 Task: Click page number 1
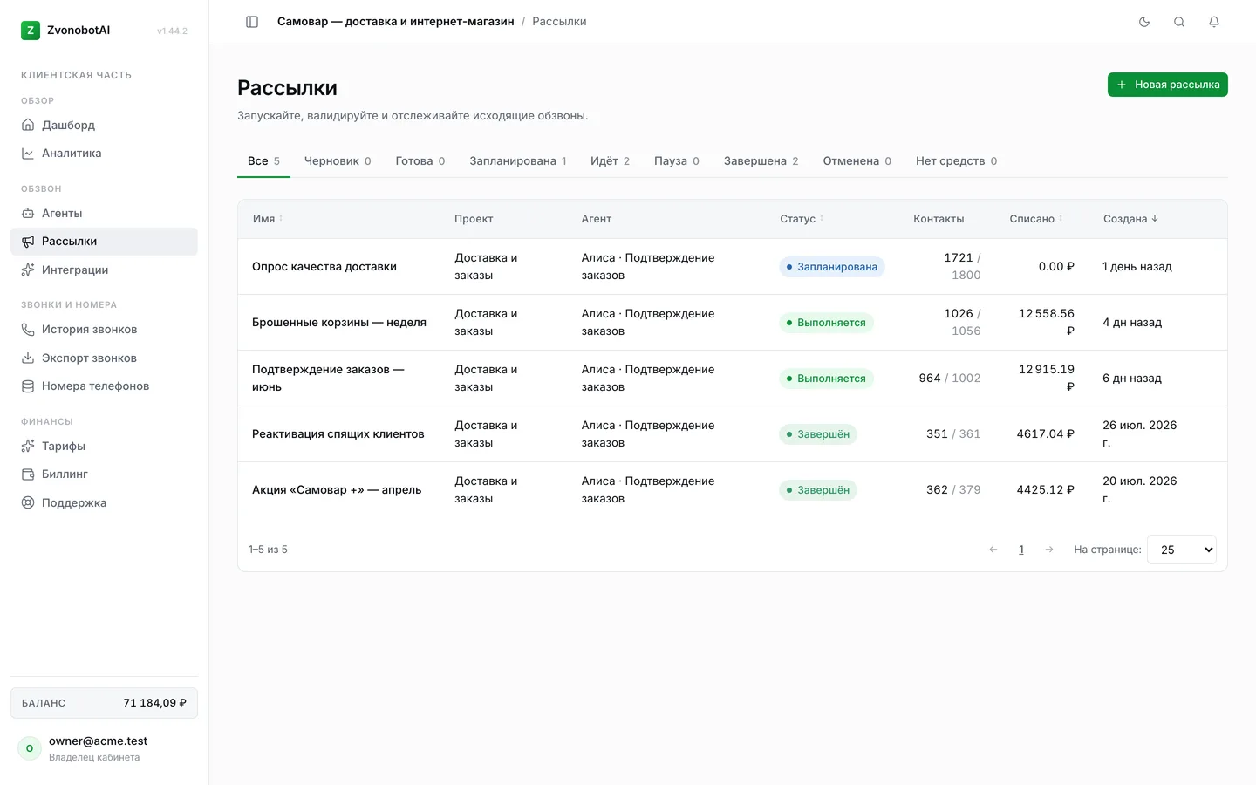tap(1021, 549)
